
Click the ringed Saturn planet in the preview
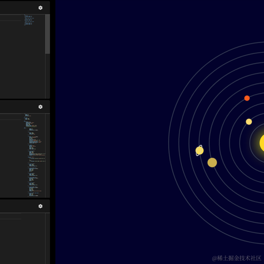pyautogui.click(x=199, y=150)
